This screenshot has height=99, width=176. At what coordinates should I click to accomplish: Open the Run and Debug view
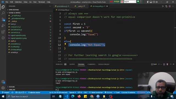pyautogui.click(x=3, y=26)
